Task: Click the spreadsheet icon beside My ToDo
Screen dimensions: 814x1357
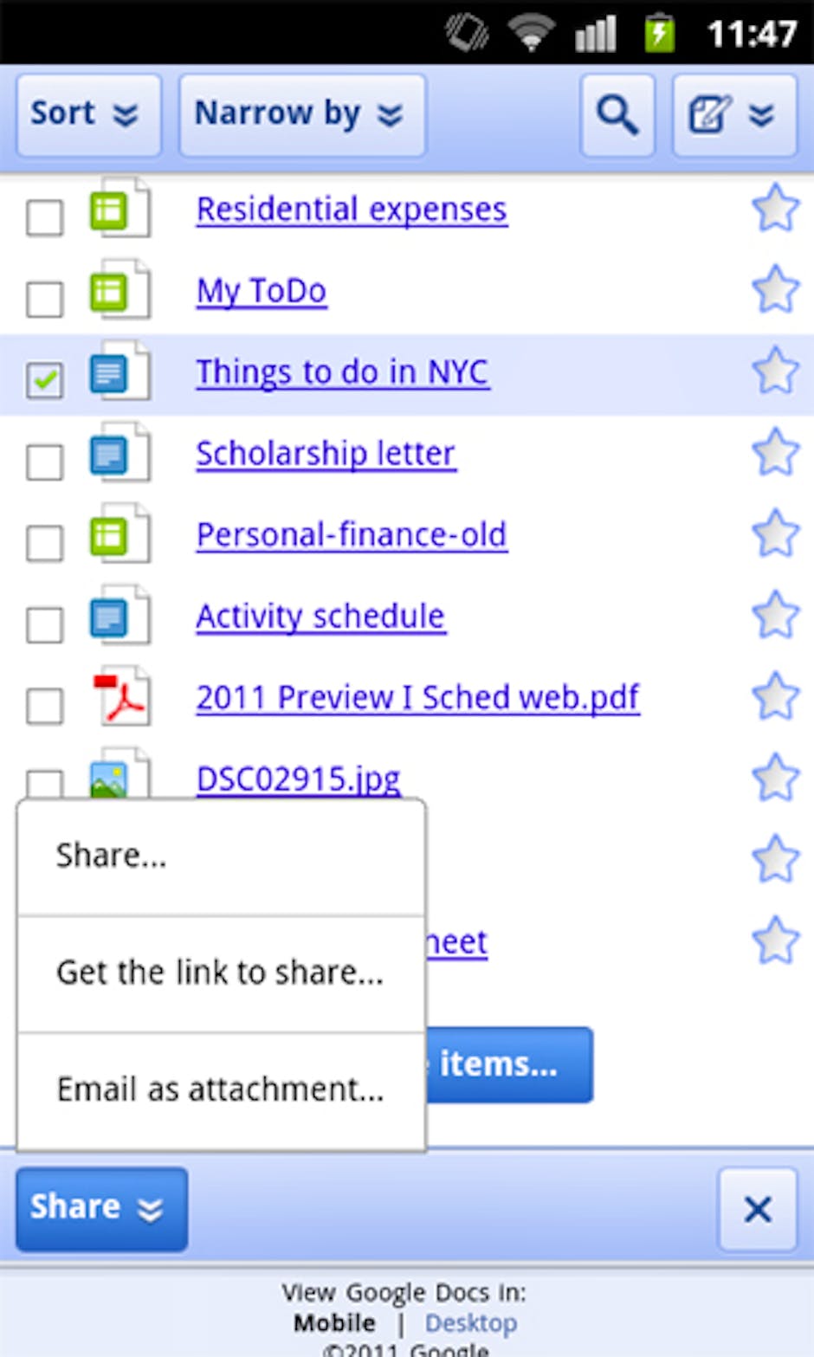Action: point(120,291)
